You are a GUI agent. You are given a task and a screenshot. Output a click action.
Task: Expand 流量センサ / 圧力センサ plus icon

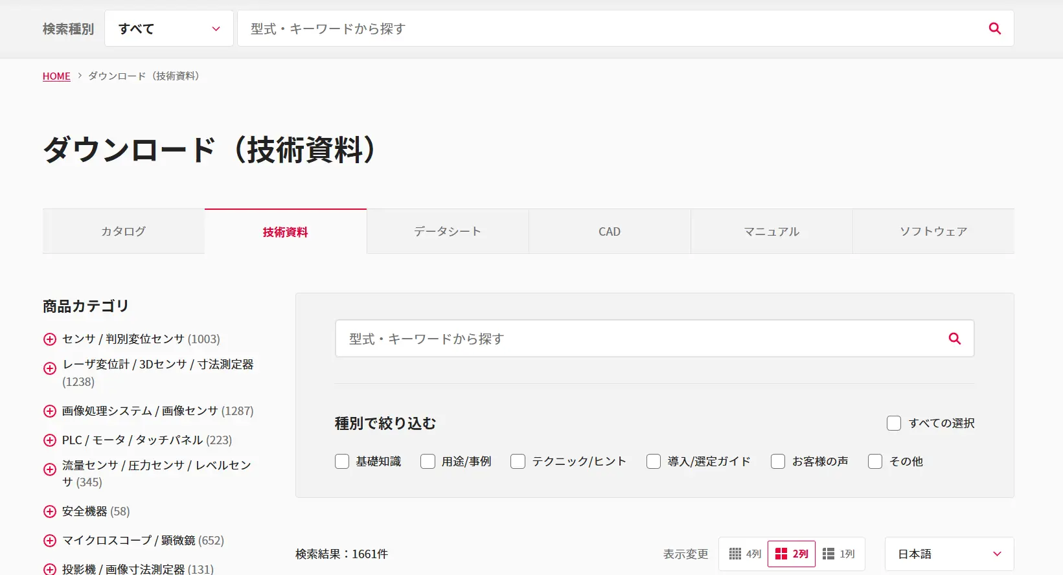coord(50,469)
